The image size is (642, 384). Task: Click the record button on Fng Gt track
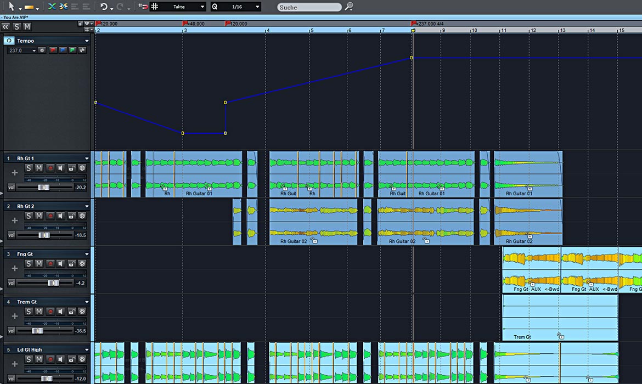[x=50, y=264]
